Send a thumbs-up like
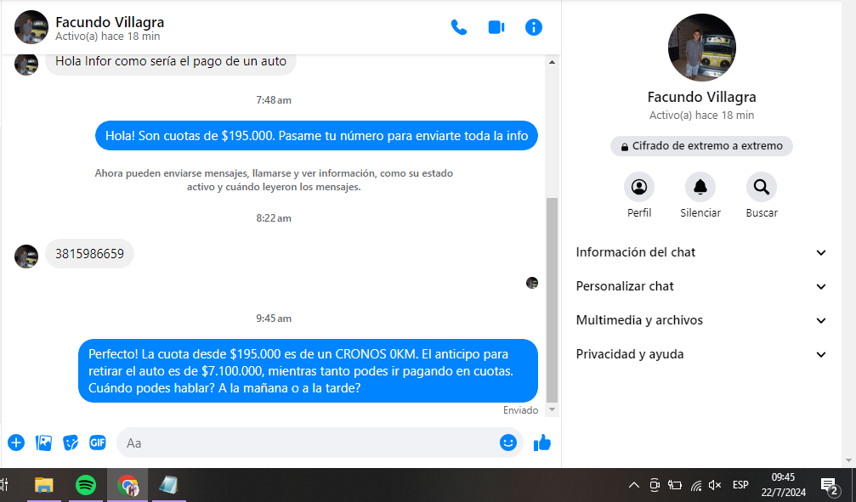Image resolution: width=856 pixels, height=502 pixels. (x=542, y=443)
